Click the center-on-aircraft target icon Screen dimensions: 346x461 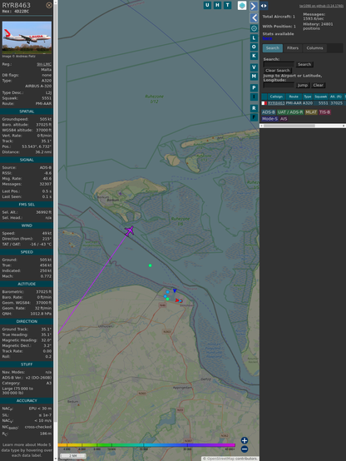pyautogui.click(x=254, y=28)
